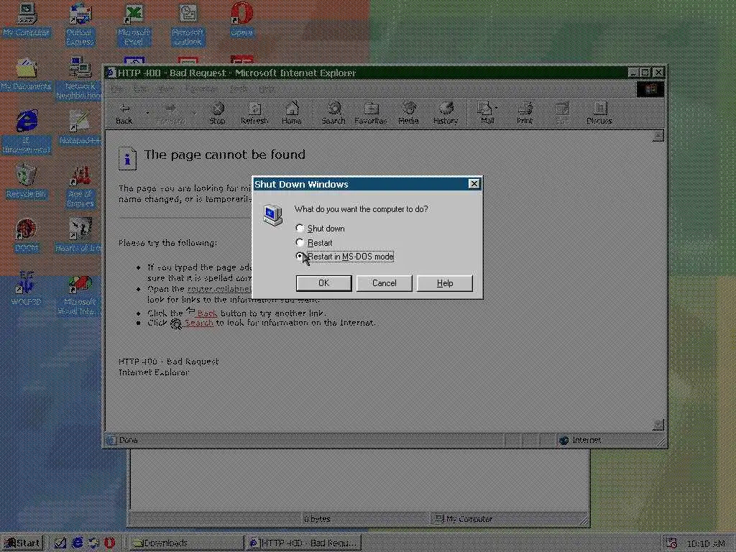
Task: Click Mail in Internet Explorer toolbar
Action: [x=487, y=113]
